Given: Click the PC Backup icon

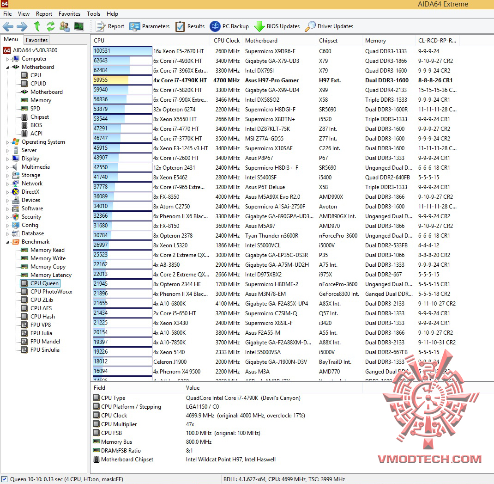Looking at the screenshot, I should 215,26.
